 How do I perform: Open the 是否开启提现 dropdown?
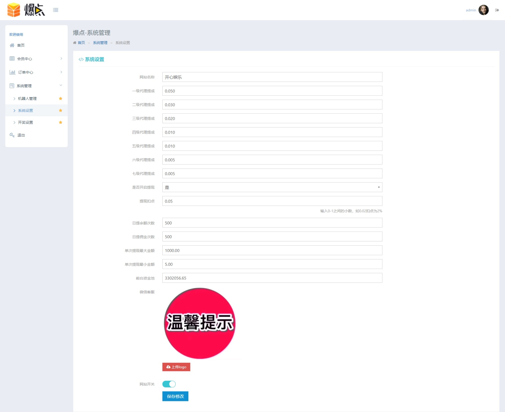click(272, 187)
